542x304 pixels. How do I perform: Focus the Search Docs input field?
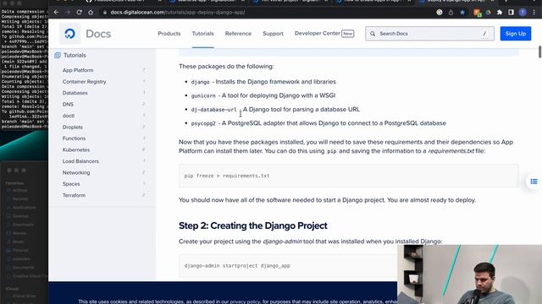(x=429, y=34)
